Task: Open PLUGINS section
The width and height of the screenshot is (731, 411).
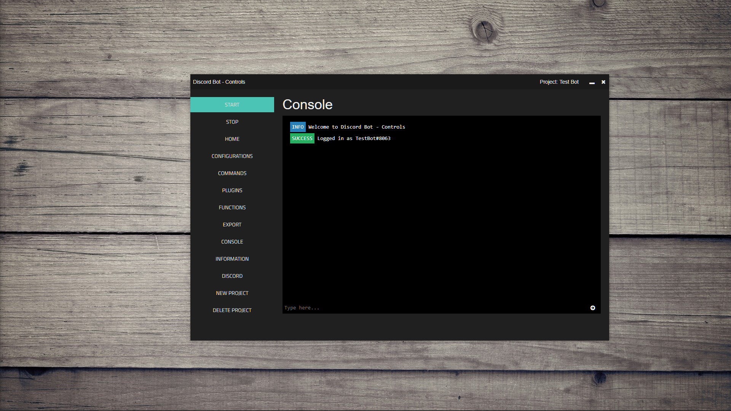Action: (x=232, y=190)
